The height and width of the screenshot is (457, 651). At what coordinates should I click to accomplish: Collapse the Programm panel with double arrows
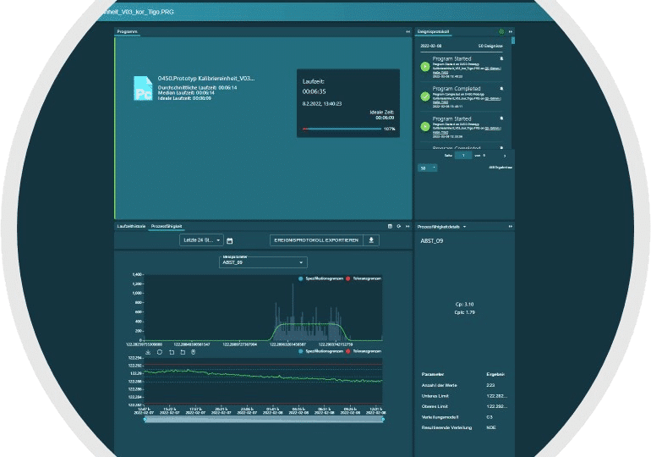[x=408, y=31]
